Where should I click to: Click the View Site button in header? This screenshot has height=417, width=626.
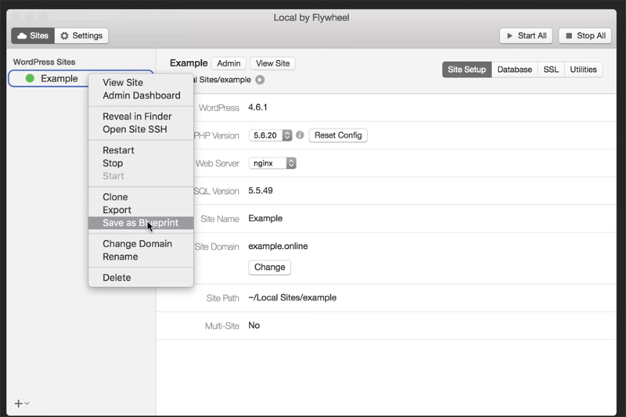(272, 63)
